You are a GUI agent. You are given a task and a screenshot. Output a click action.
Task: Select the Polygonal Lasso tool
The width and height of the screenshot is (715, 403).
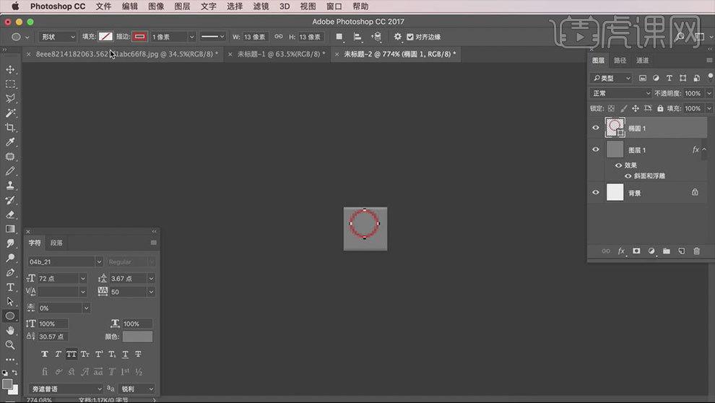pos(10,98)
